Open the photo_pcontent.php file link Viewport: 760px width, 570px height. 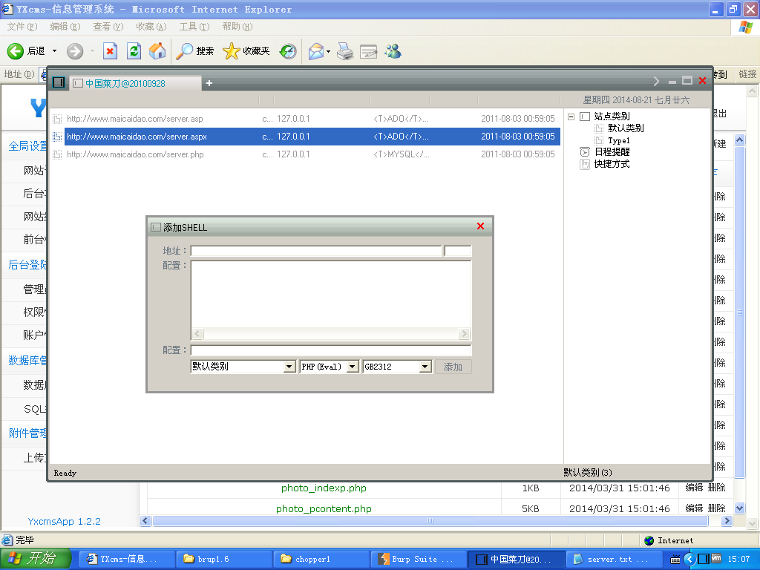(324, 509)
